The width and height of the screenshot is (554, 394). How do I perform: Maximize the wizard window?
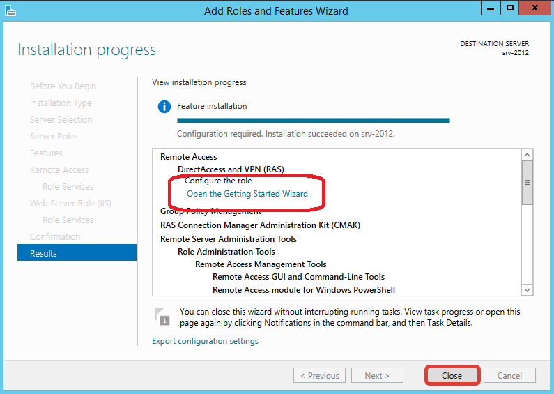pos(510,8)
